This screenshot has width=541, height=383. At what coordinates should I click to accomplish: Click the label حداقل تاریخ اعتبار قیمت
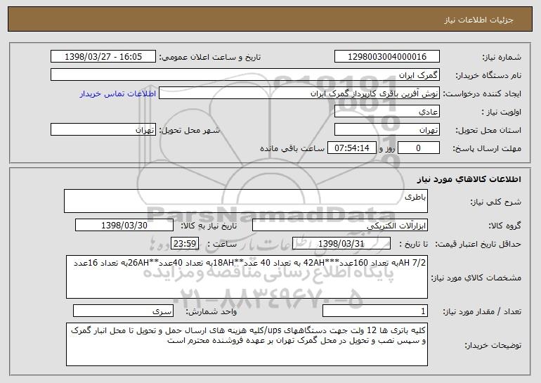click(478, 244)
